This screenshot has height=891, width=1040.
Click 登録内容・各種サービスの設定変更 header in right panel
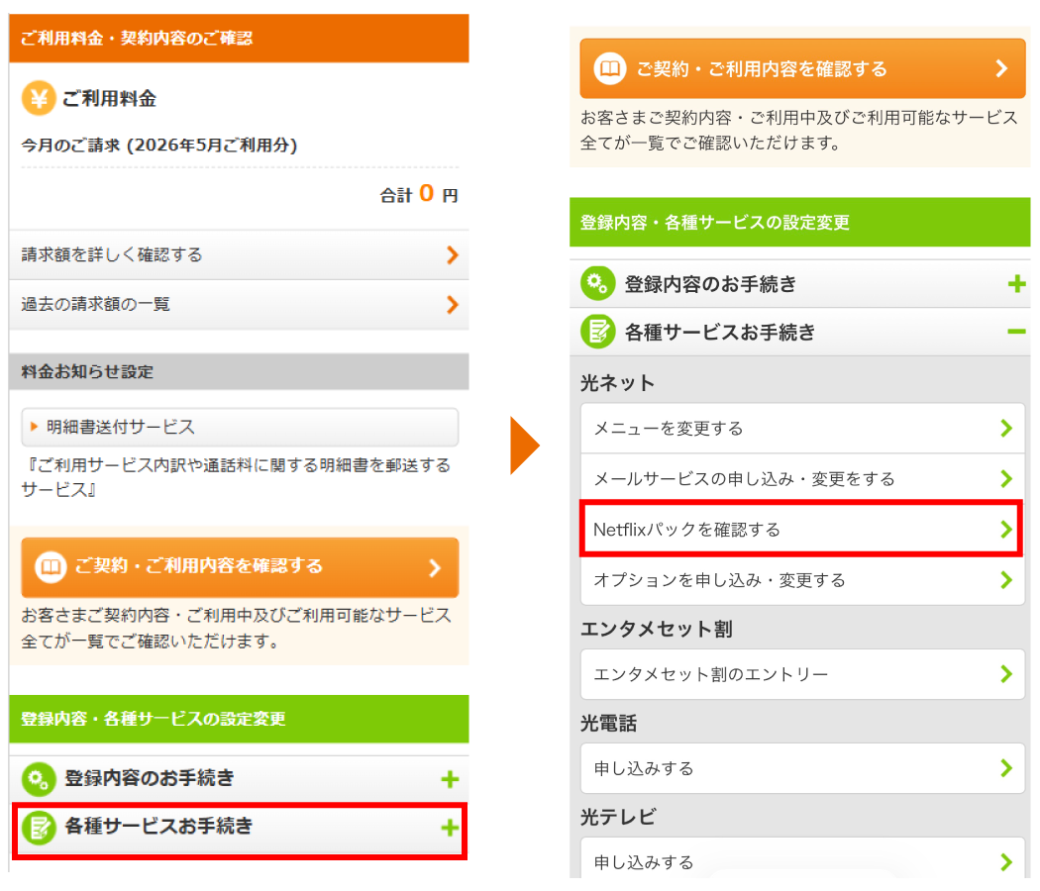coord(800,222)
